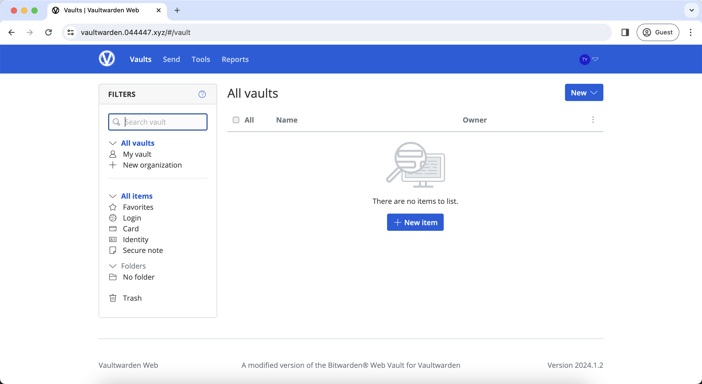
Task: Collapse the All vaults section
Action: click(113, 143)
